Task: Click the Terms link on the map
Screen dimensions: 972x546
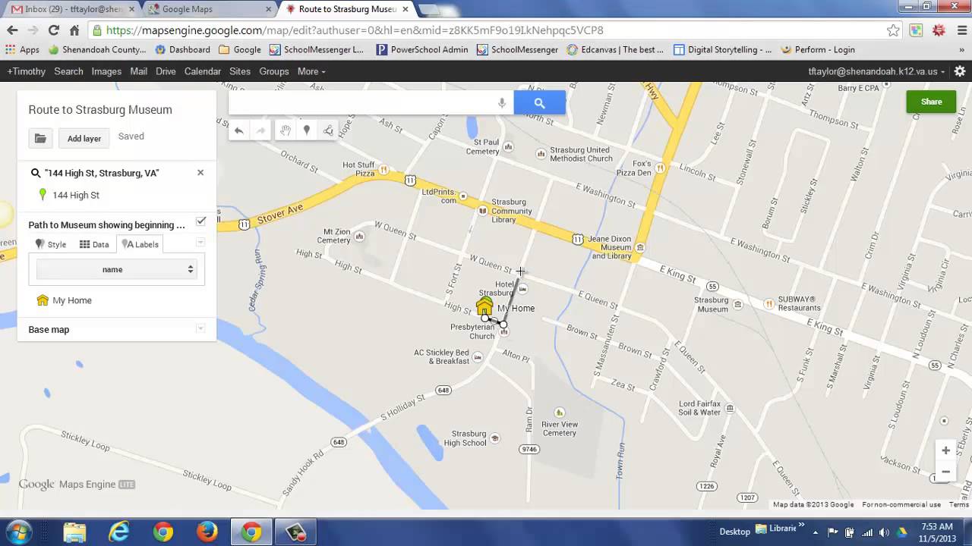Action: pyautogui.click(x=958, y=504)
